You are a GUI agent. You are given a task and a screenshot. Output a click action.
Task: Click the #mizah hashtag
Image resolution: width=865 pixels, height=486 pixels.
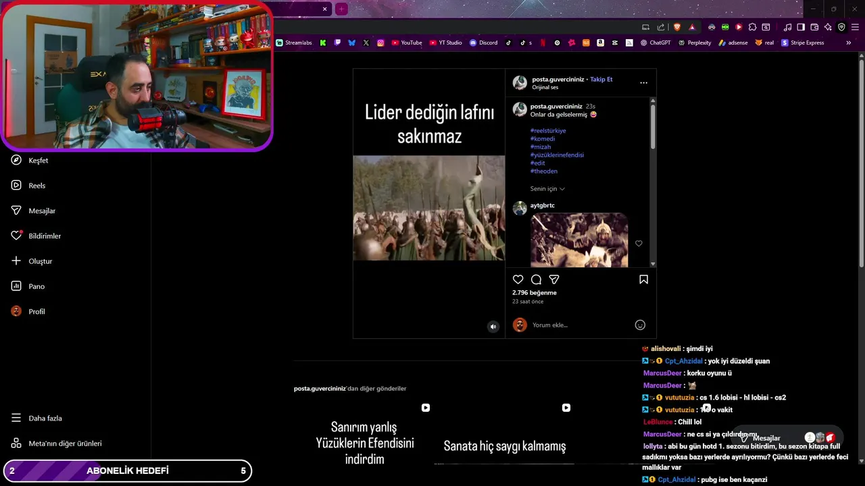click(x=541, y=146)
